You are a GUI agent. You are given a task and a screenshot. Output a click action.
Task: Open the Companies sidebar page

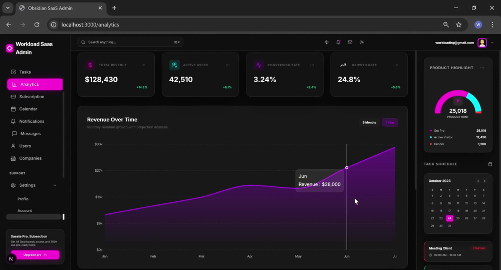(x=35, y=158)
